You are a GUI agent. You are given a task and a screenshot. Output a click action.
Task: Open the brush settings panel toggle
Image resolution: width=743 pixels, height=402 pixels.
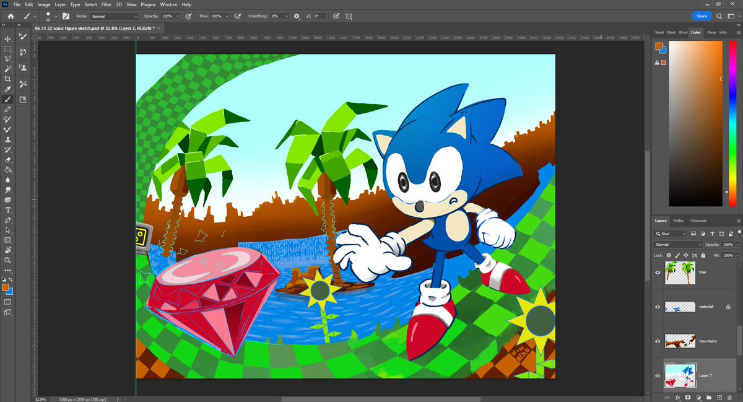point(66,15)
